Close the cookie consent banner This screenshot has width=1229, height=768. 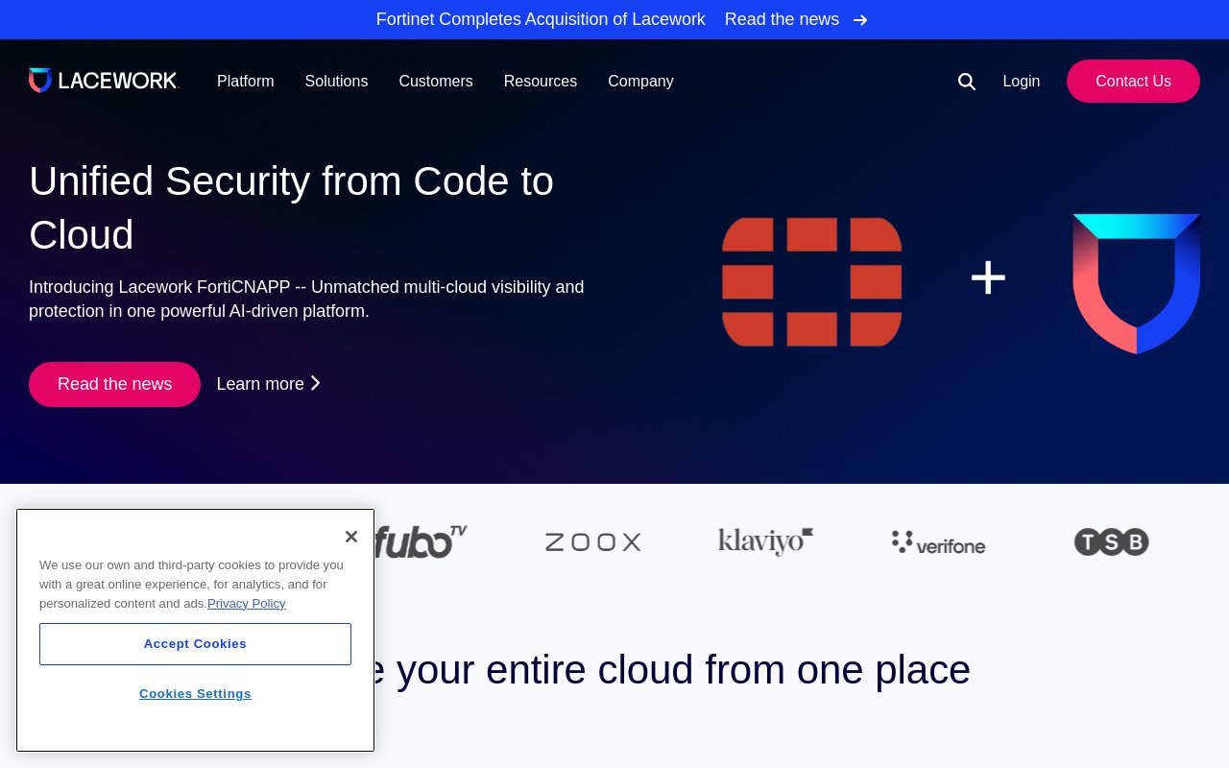[351, 537]
